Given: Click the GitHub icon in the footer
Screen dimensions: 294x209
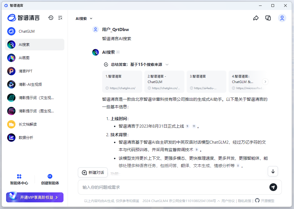Looking at the screenshot, I should pos(257,200).
